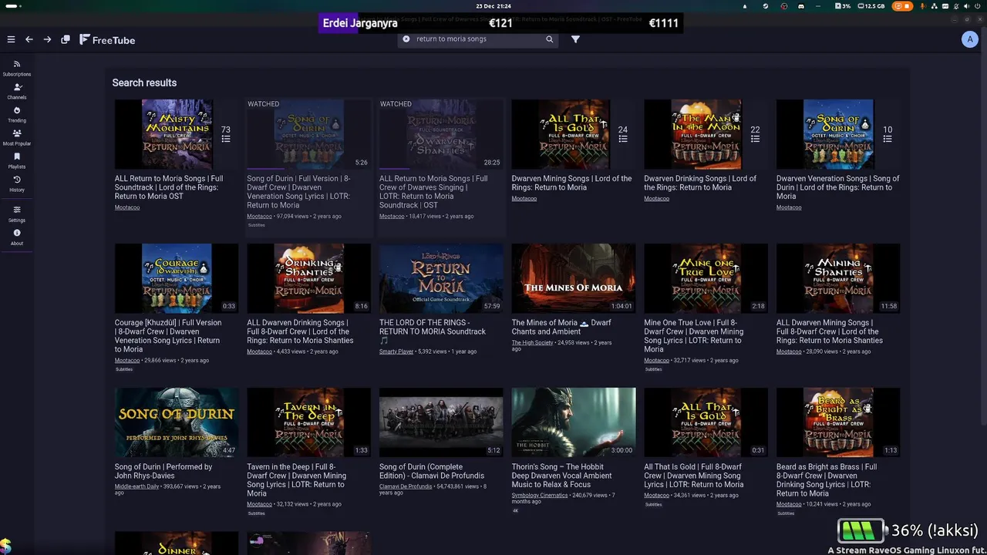Open the 5:12 Clamavi De Profundis thumbnail
Viewport: 987px width, 555px height.
pyautogui.click(x=441, y=422)
